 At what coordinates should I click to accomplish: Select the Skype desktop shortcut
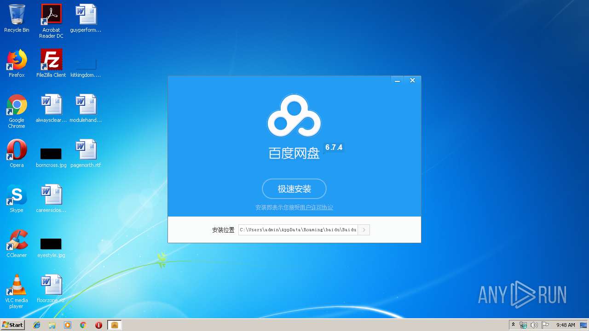17,199
